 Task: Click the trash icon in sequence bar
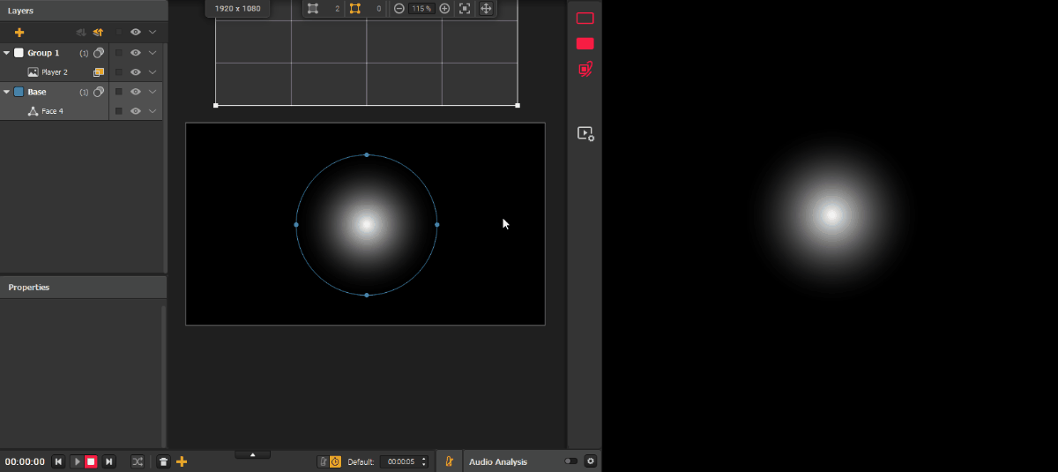pos(163,461)
